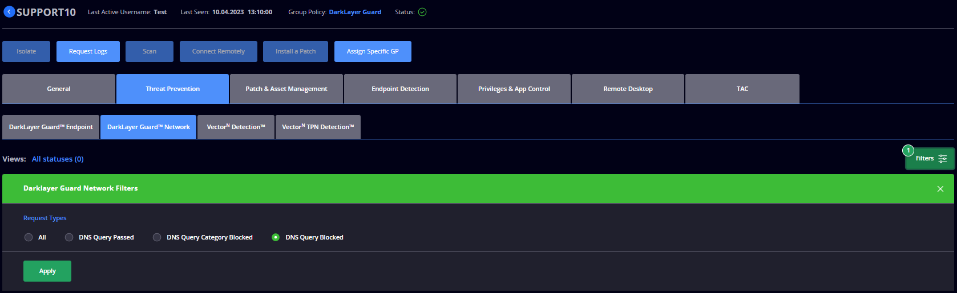
Task: Go back using the arrow beside SUPPORT10
Action: click(9, 12)
